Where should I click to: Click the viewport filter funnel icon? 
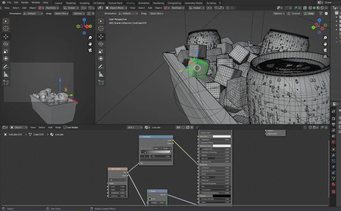(320, 14)
